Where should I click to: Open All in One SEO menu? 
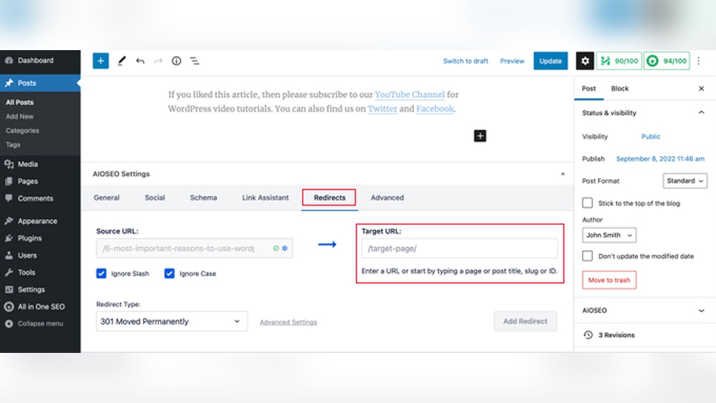pos(40,306)
